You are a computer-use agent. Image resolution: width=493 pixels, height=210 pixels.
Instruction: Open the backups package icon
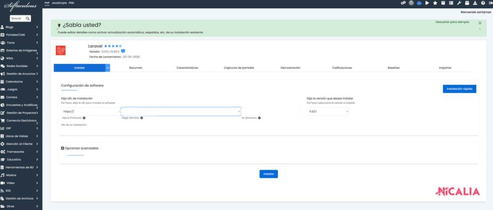coord(467,3)
